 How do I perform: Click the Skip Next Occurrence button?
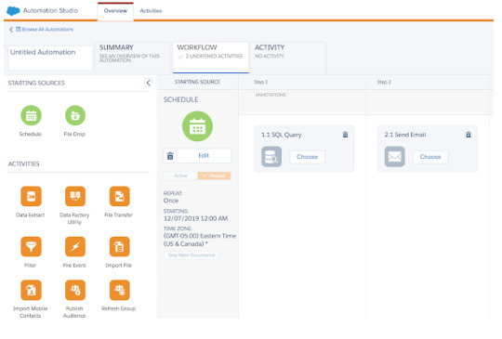coord(192,255)
